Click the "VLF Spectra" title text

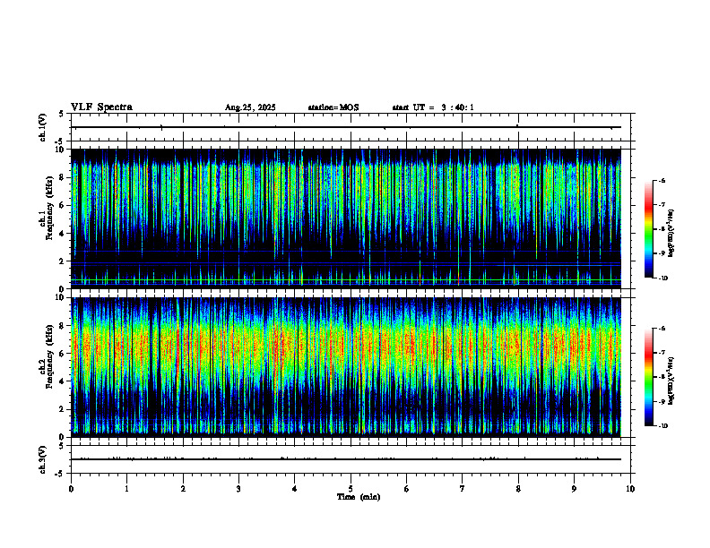101,107
